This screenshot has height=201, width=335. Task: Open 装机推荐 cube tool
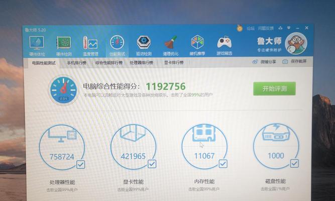197,46
